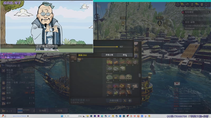Open the help question-mark icon at top
Screen dimensions: 211x118
[x=178, y=4]
